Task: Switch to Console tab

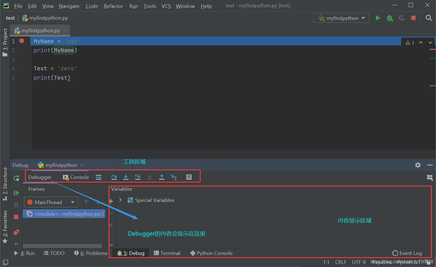Action: [76, 177]
